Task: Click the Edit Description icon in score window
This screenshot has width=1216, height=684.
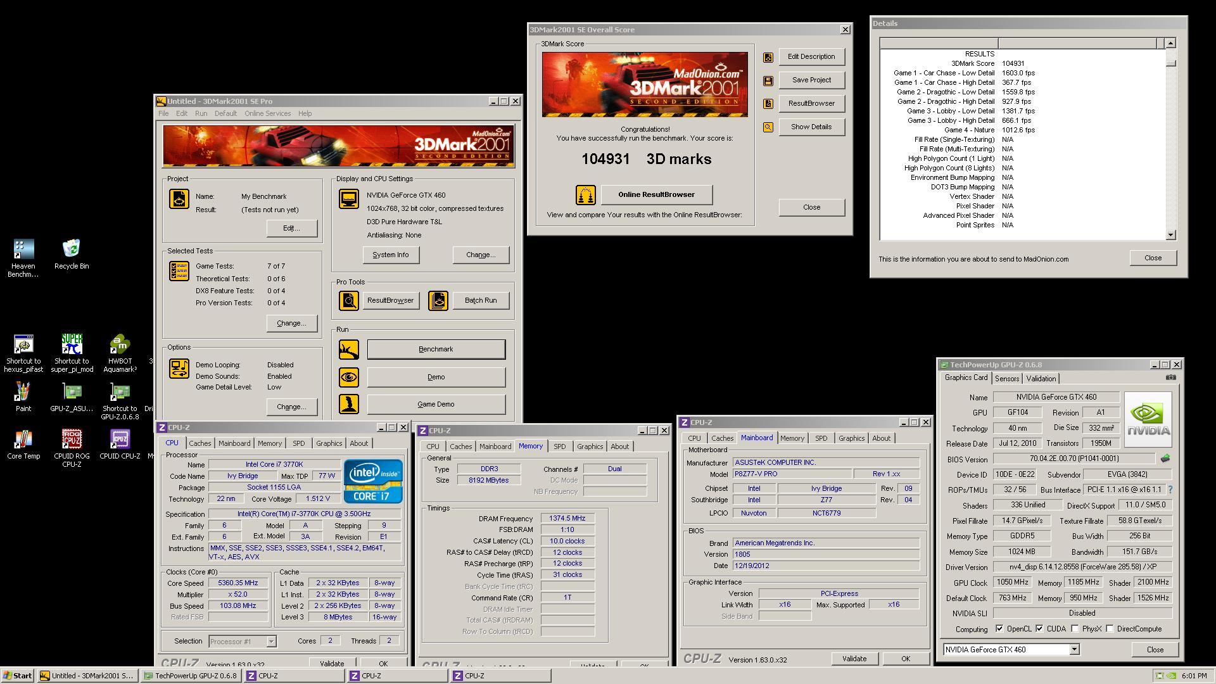Action: tap(768, 57)
